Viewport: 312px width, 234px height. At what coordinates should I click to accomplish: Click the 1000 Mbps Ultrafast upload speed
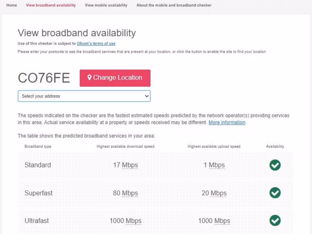[214, 221]
